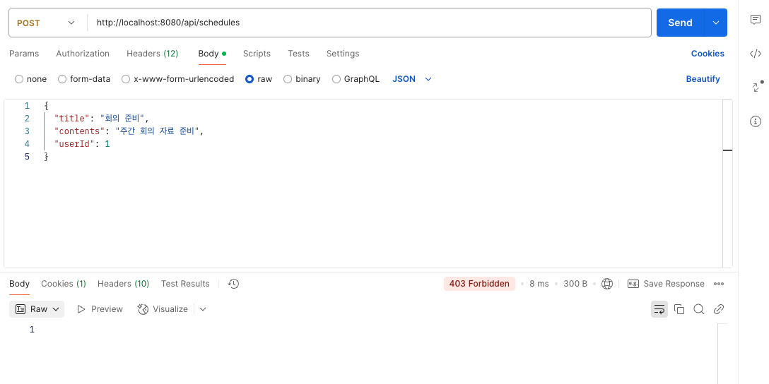Click line number 5 in editor gutter
Screen dimensions: 769x384
pos(27,156)
